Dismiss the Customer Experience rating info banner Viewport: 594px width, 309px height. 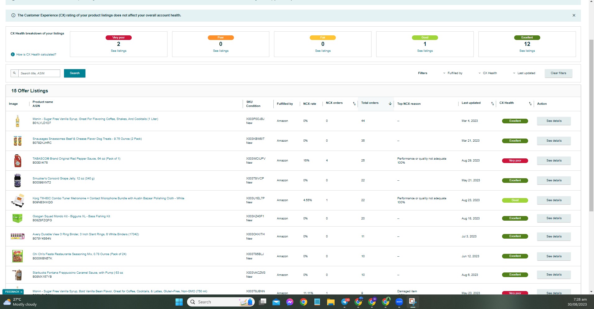point(574,15)
